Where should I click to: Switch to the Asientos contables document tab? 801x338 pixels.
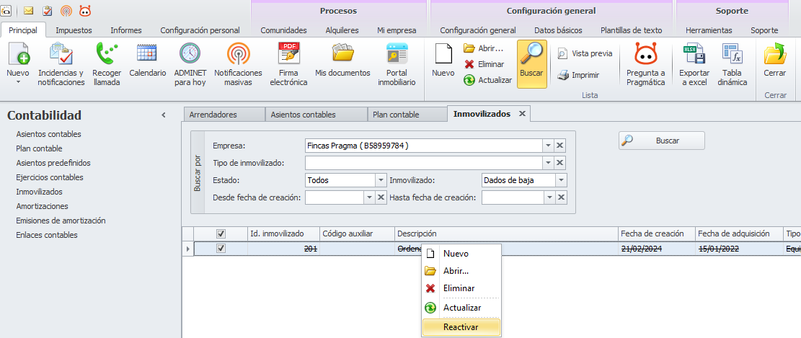click(317, 115)
